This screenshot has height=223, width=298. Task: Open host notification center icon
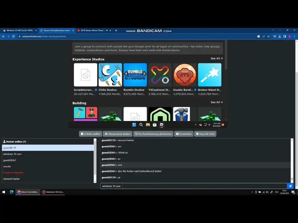tap(293, 192)
